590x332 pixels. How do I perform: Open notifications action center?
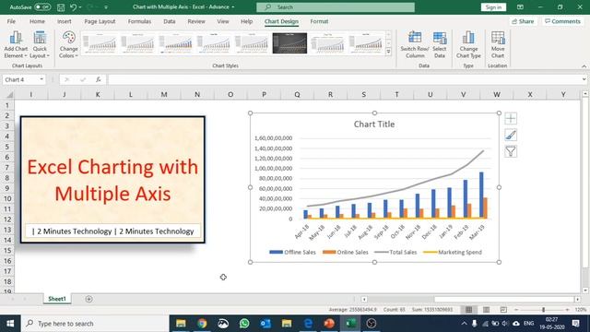pos(575,324)
